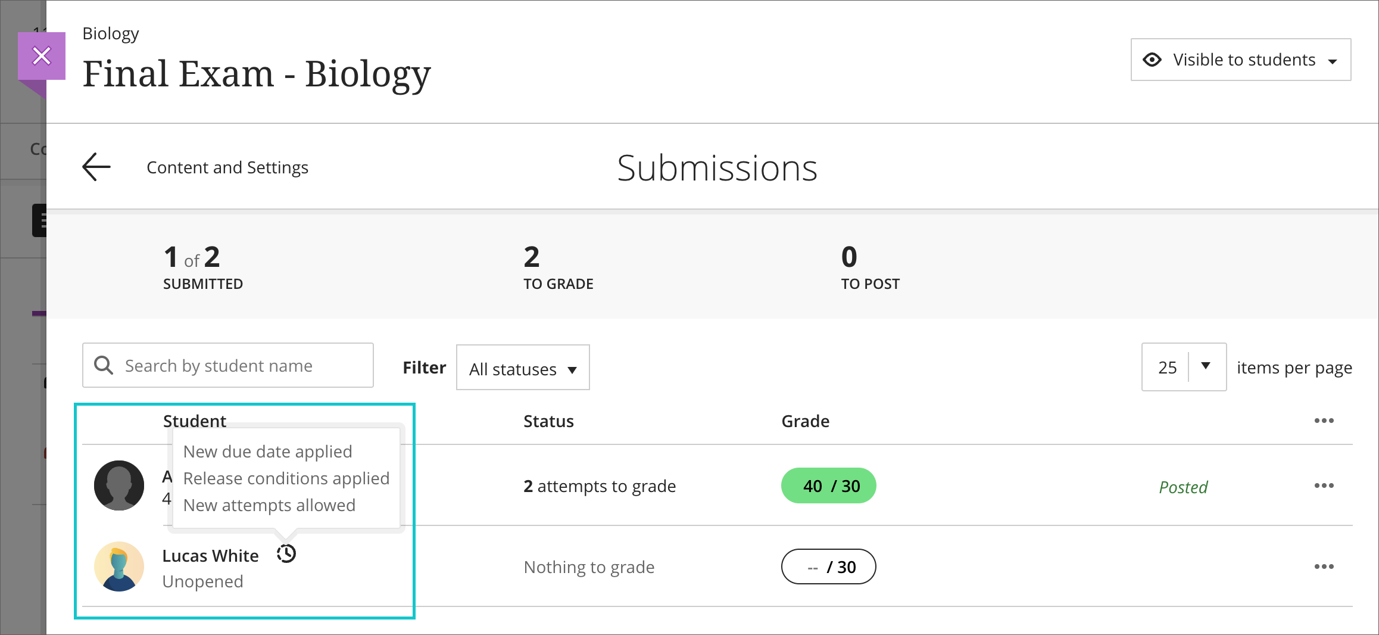This screenshot has height=635, width=1379.
Task: Click Lucas White's accommodations clock icon
Action: pos(286,553)
